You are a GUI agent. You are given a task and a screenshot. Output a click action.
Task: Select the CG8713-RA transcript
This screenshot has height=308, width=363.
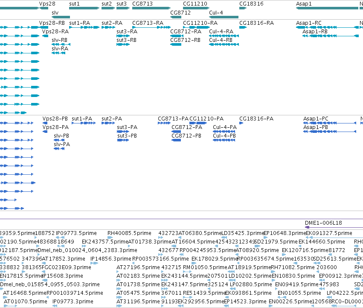point(148,23)
